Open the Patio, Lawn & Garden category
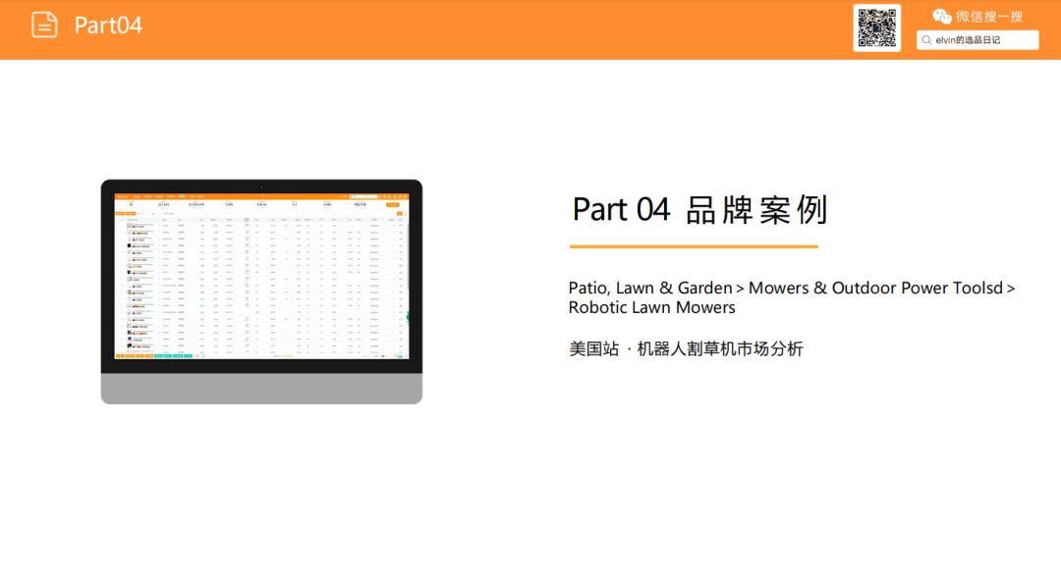This screenshot has width=1061, height=585. click(x=650, y=288)
